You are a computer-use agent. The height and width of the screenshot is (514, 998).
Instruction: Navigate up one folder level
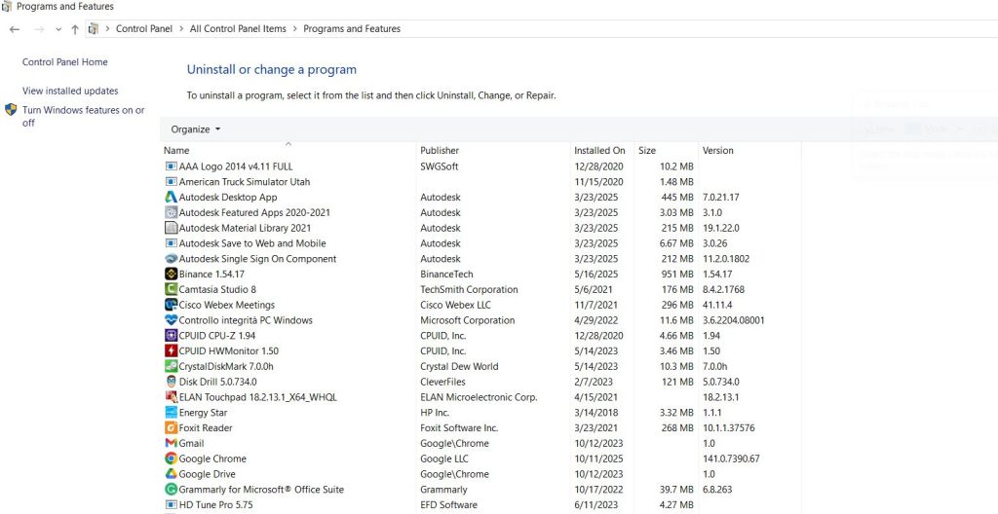pyautogui.click(x=75, y=29)
